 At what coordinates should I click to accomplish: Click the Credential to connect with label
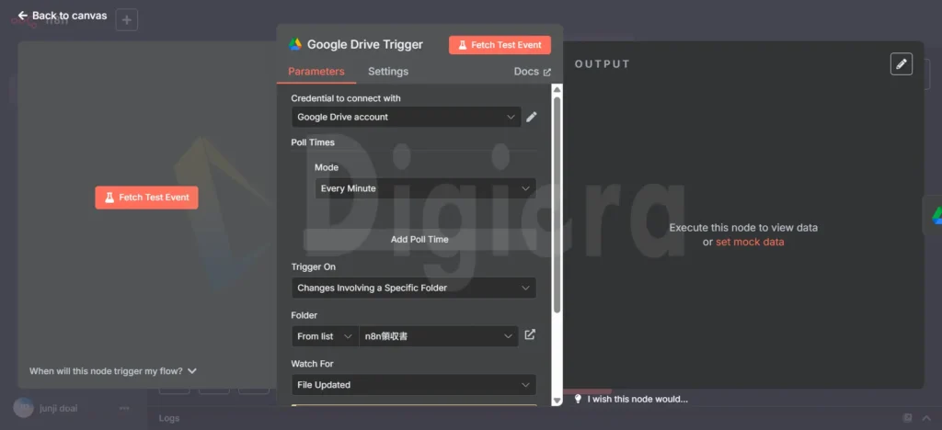tap(346, 98)
